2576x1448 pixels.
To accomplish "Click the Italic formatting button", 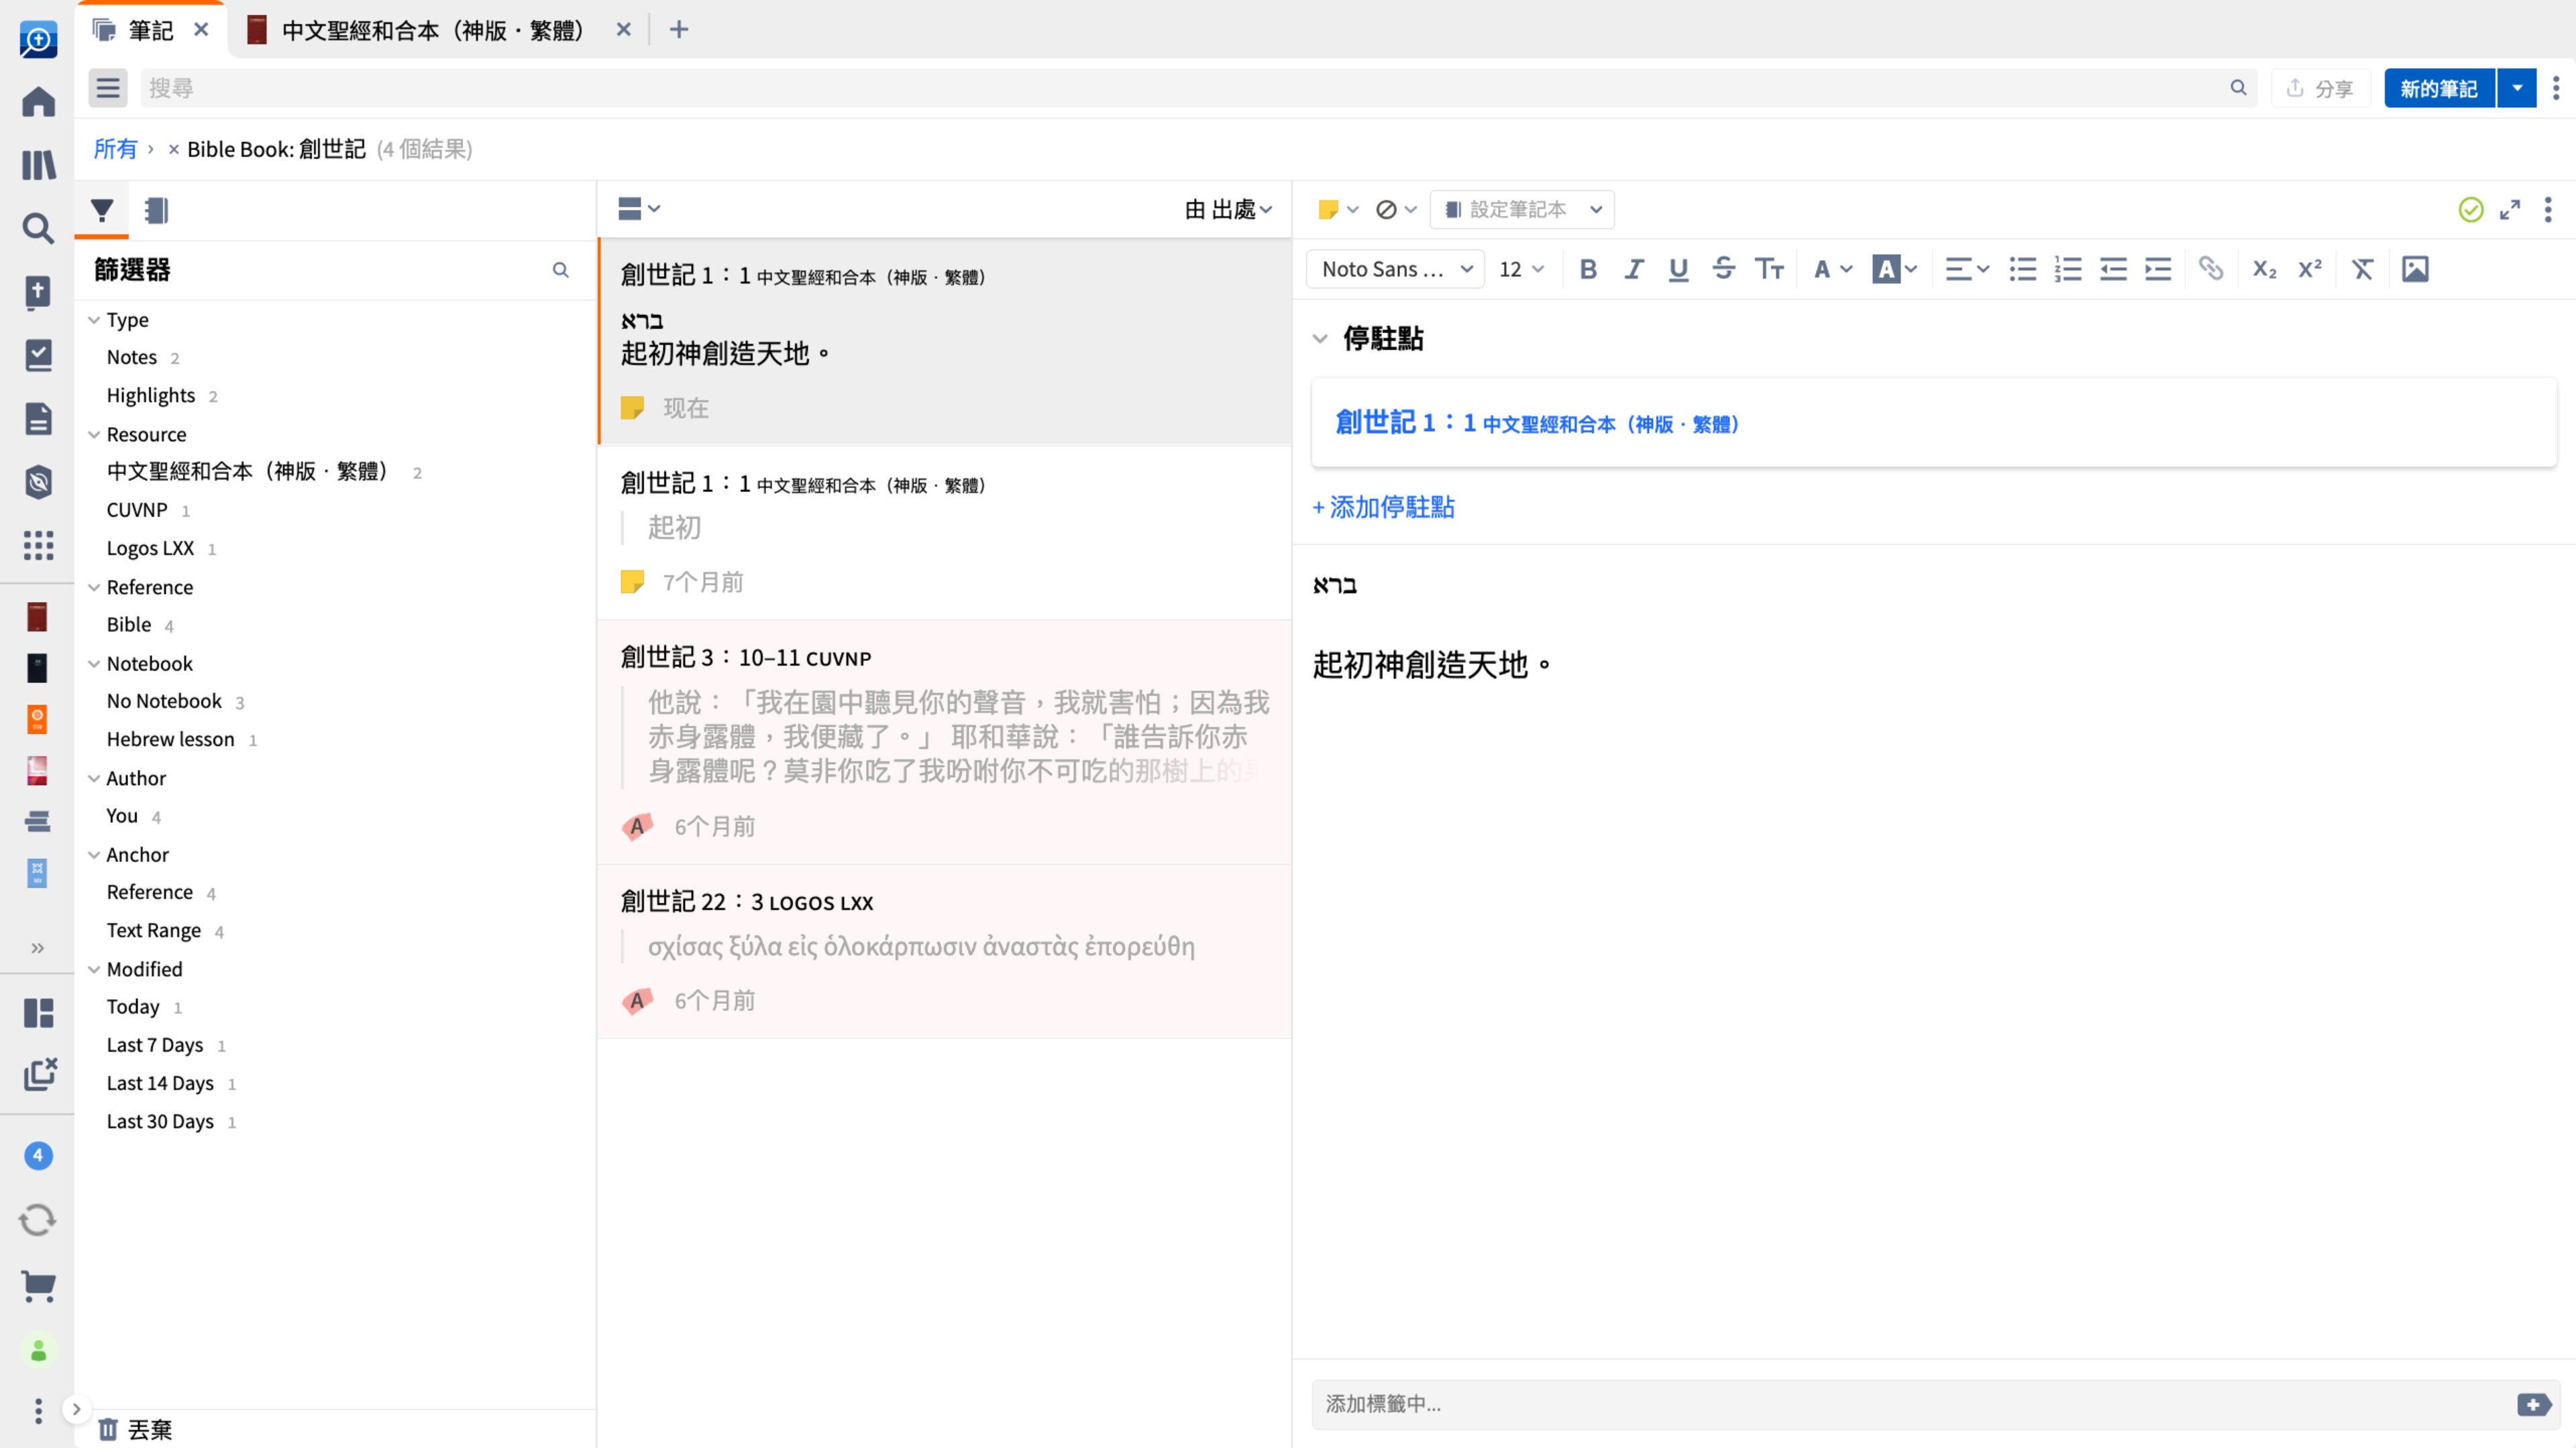I will (x=1633, y=269).
